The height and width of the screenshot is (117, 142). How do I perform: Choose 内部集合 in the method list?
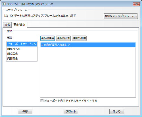(x=22, y=58)
